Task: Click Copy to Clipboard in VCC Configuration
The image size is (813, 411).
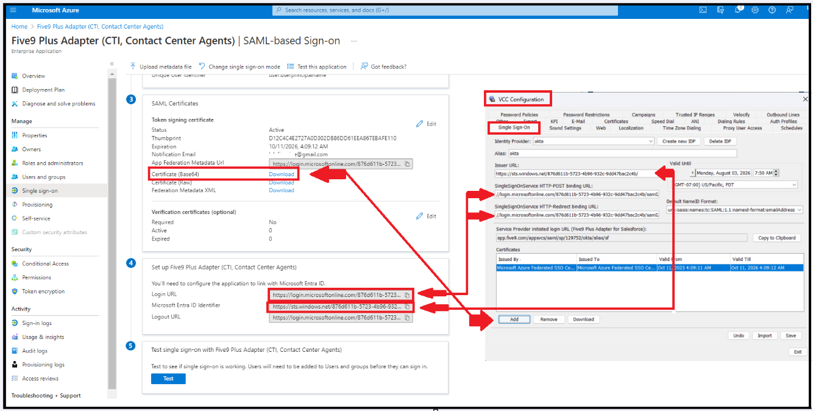Action: (x=776, y=238)
